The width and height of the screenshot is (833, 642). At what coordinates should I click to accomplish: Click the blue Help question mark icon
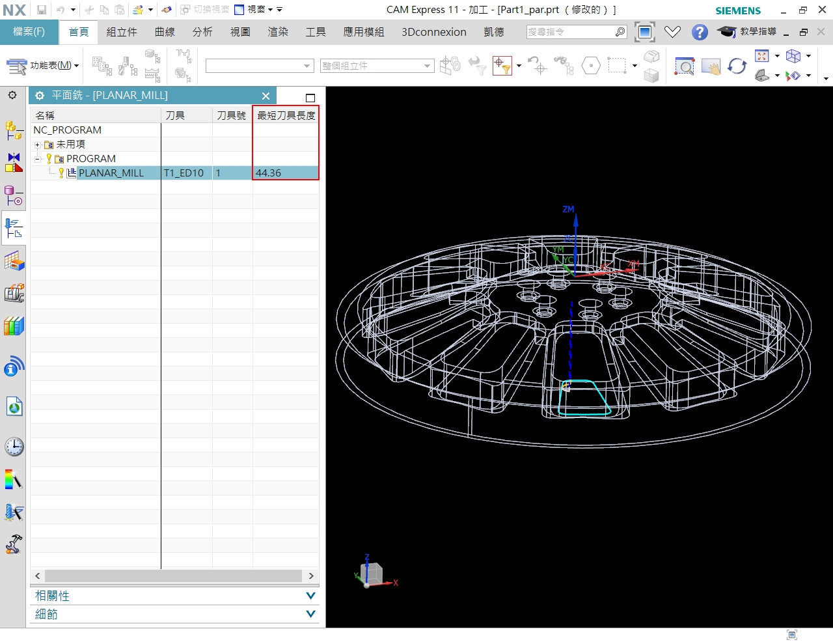[x=700, y=32]
